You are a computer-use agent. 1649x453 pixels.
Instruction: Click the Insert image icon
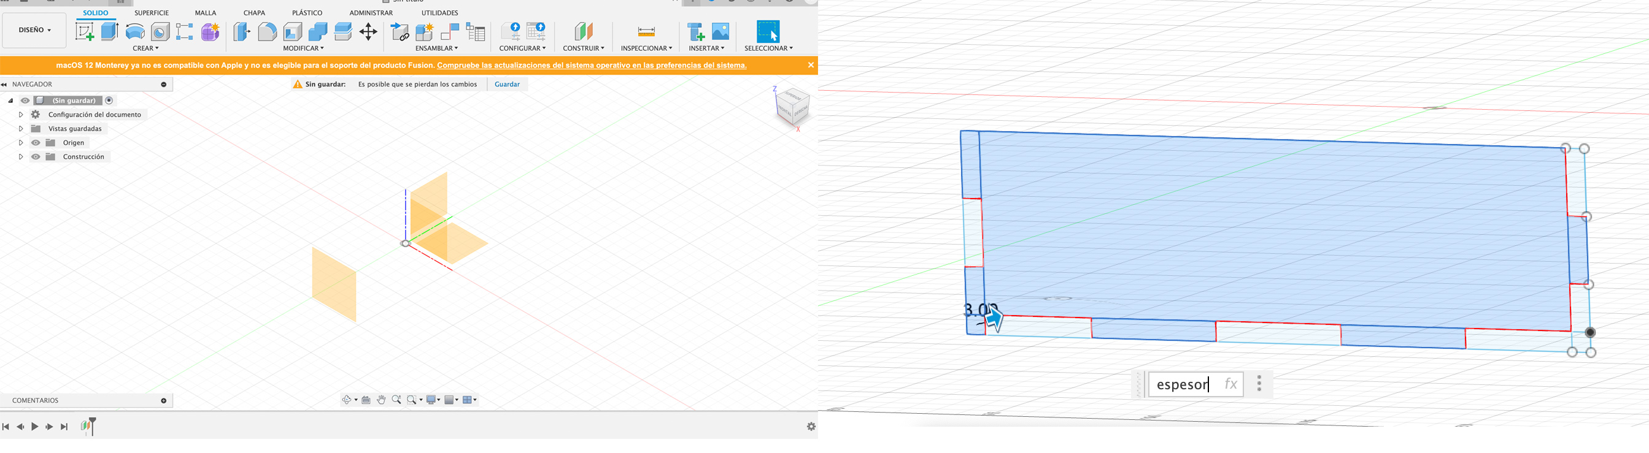point(720,31)
